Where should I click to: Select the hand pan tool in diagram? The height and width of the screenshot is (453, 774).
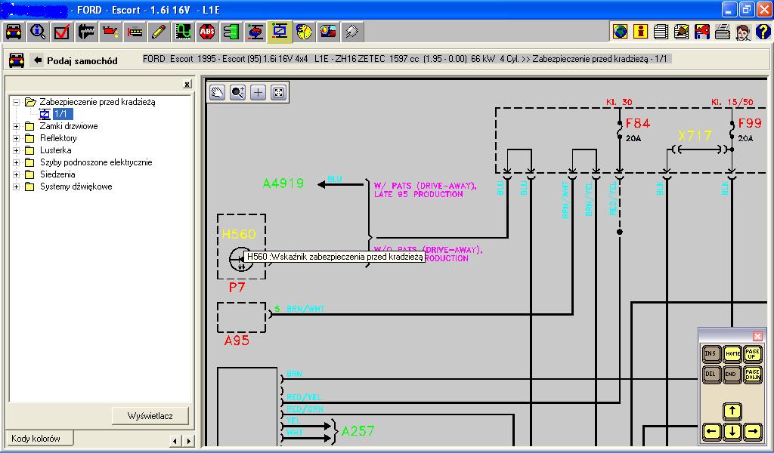[217, 92]
